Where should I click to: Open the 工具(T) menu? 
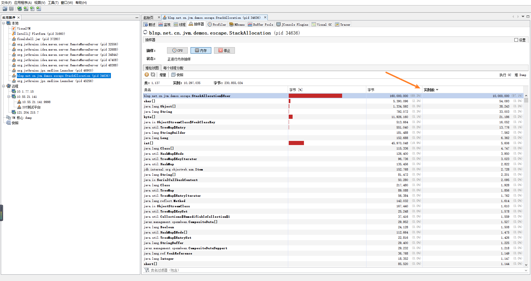tap(53, 3)
